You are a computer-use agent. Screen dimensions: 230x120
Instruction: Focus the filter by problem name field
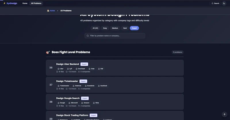click(115, 36)
